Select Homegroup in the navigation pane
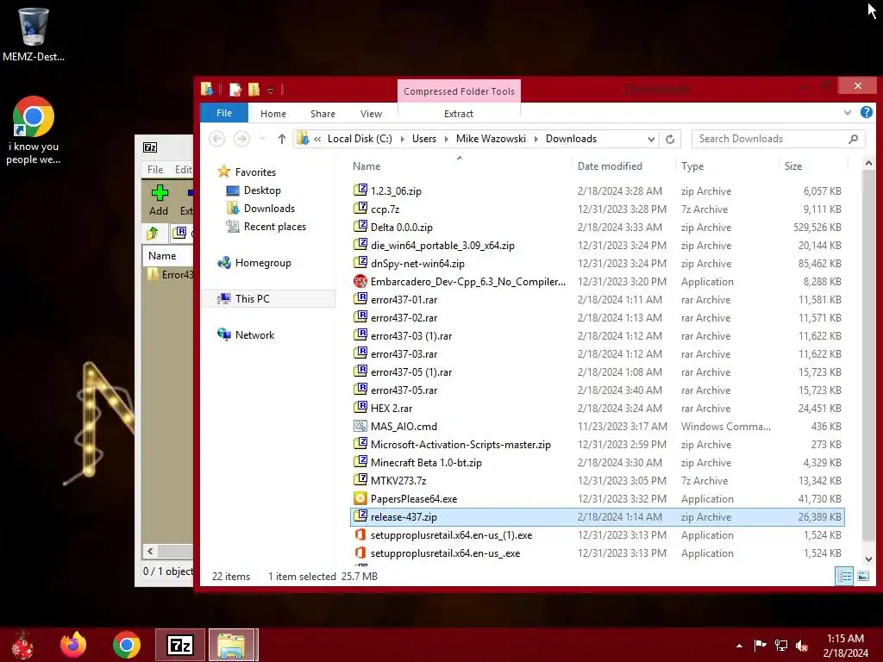 pyautogui.click(x=263, y=263)
